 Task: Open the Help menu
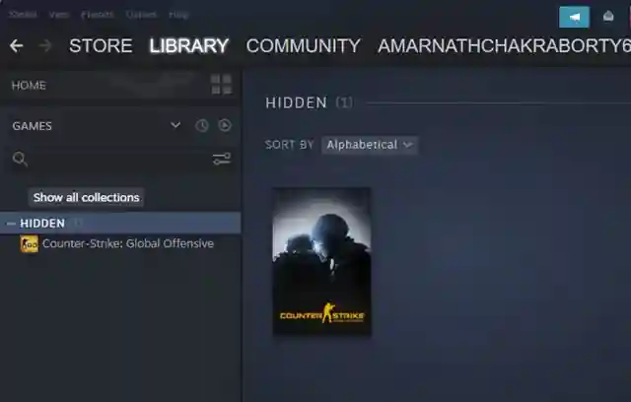click(x=178, y=15)
